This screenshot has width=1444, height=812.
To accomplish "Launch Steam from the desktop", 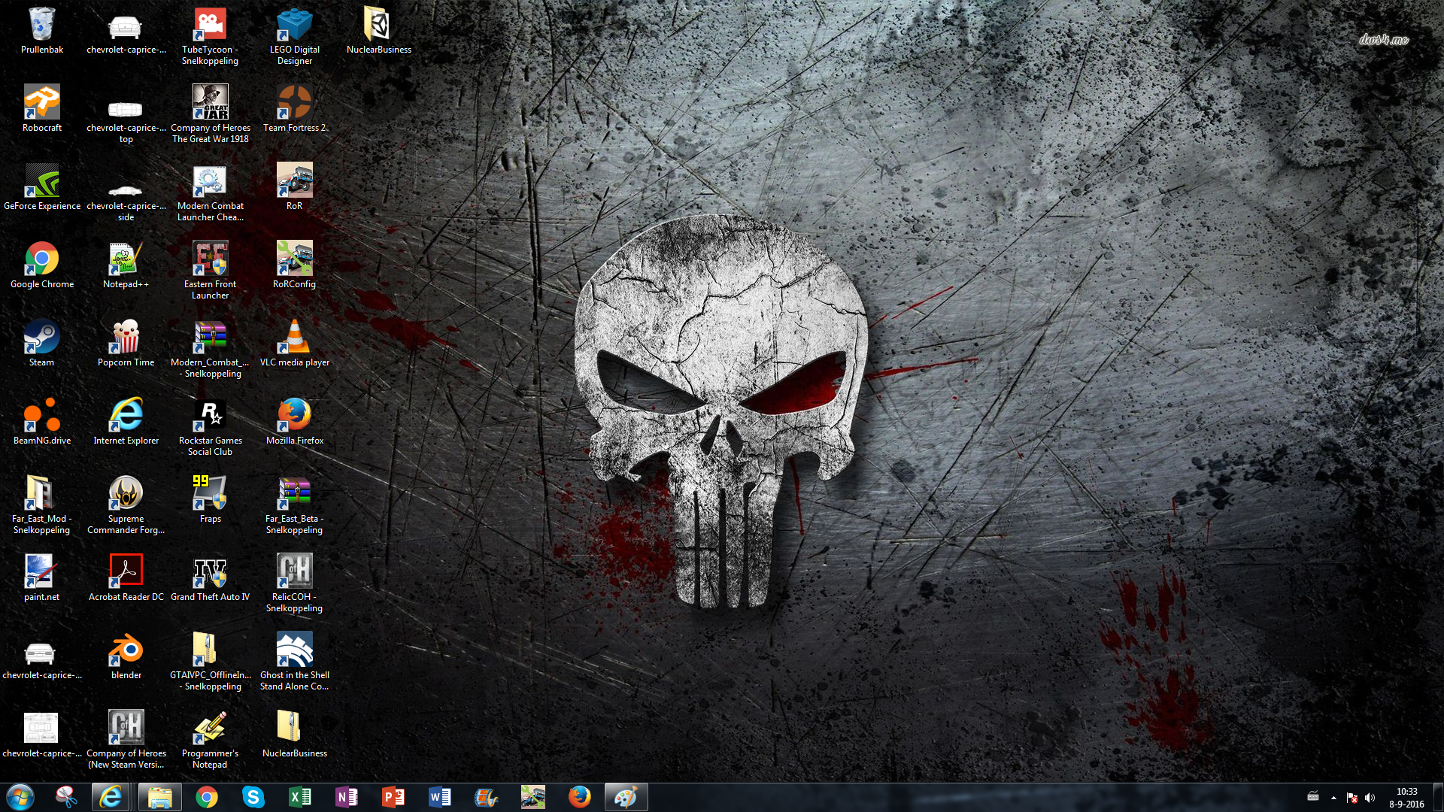I will coord(42,344).
